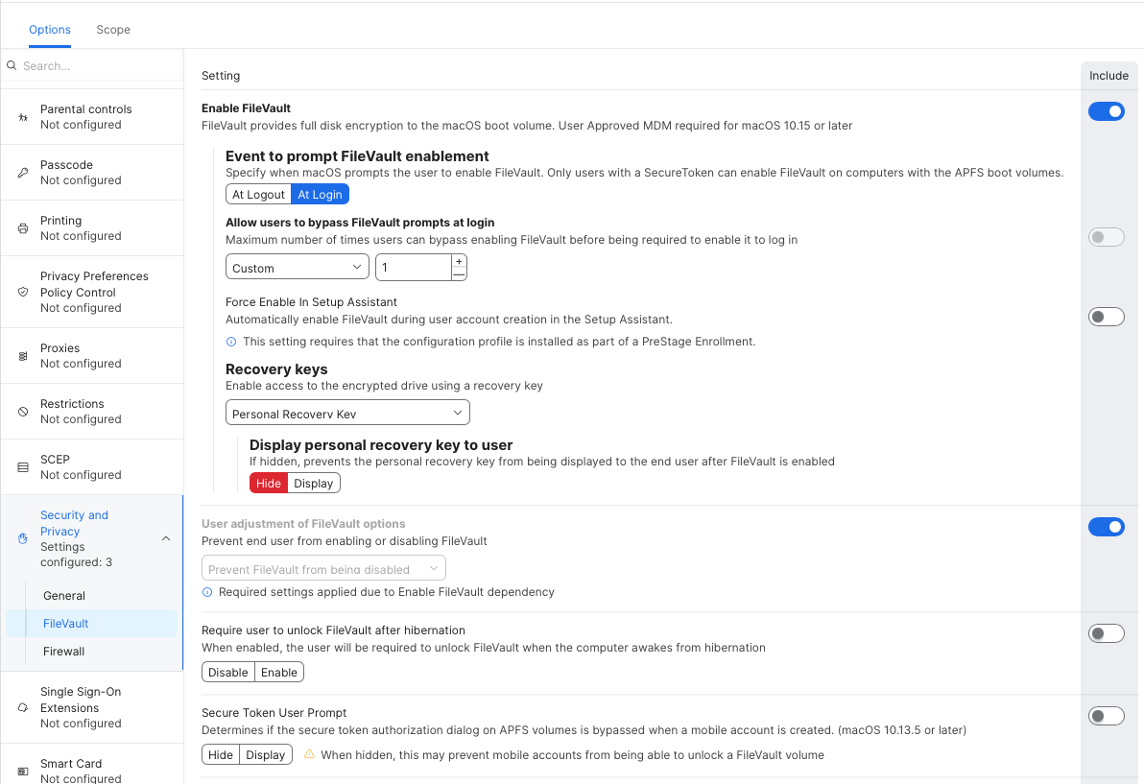Turn on Secure Token User Prompt switch
This screenshot has height=784, width=1144.
point(1106,716)
